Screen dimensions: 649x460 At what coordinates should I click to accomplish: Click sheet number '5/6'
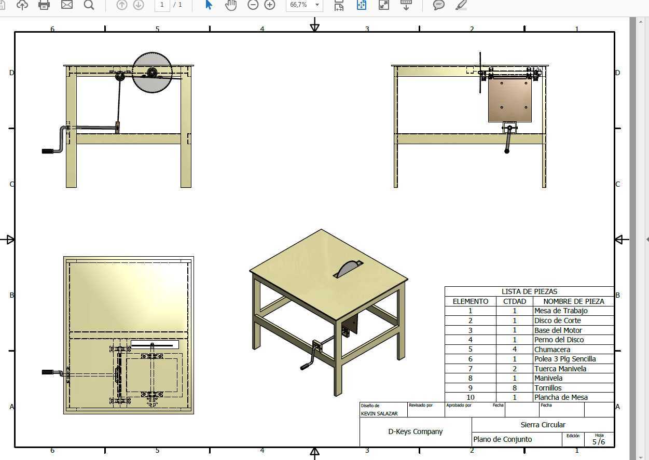pyautogui.click(x=599, y=442)
